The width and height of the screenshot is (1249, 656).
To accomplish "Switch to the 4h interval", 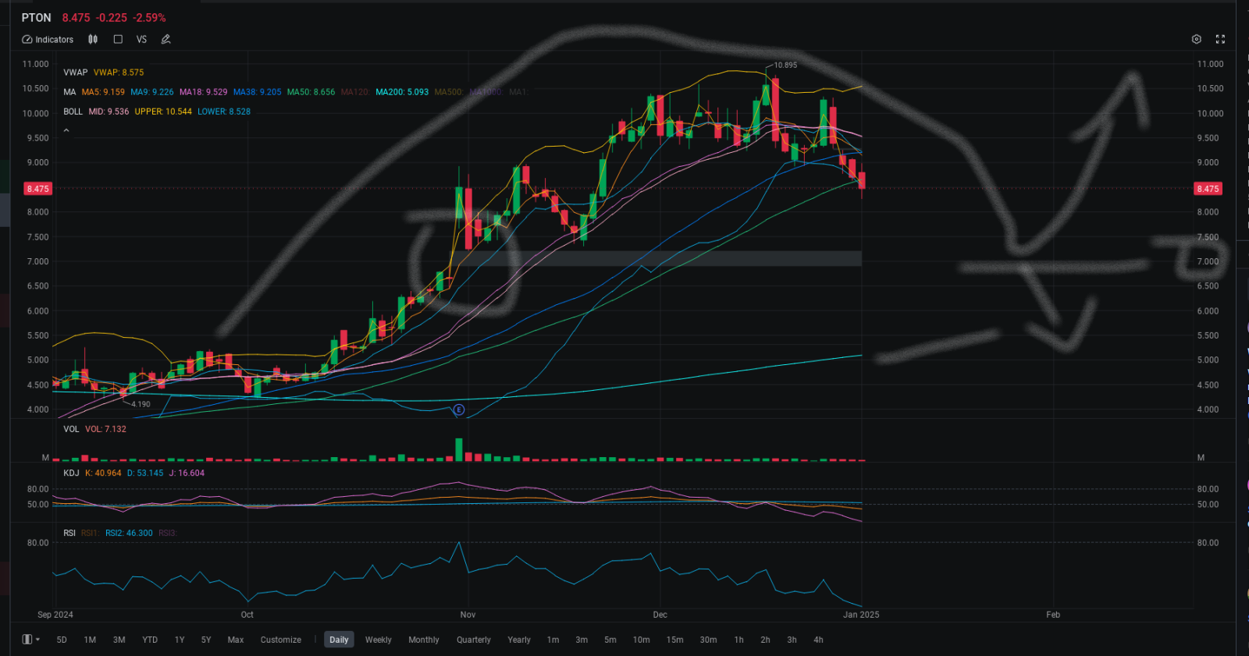I will tap(819, 640).
